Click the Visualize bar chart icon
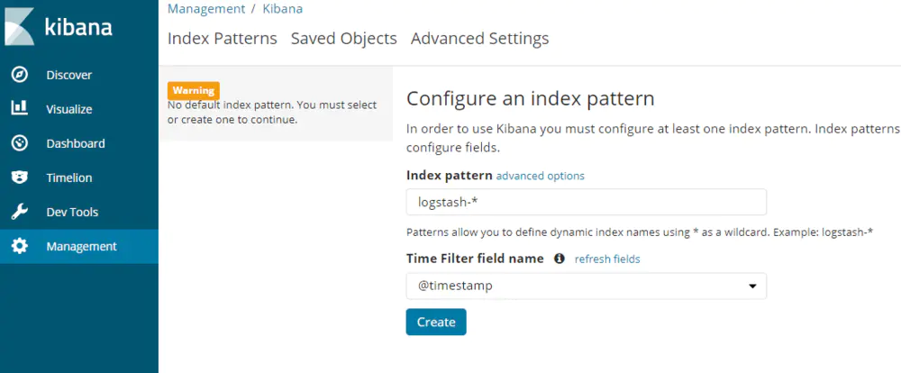Viewport: 901px width, 373px height. pos(19,109)
